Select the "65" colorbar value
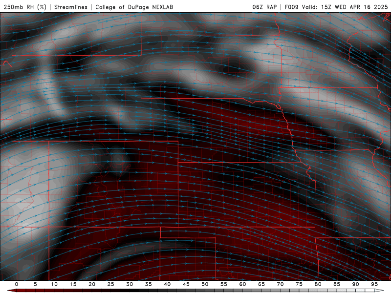391x293 pixels. [x=261, y=284]
